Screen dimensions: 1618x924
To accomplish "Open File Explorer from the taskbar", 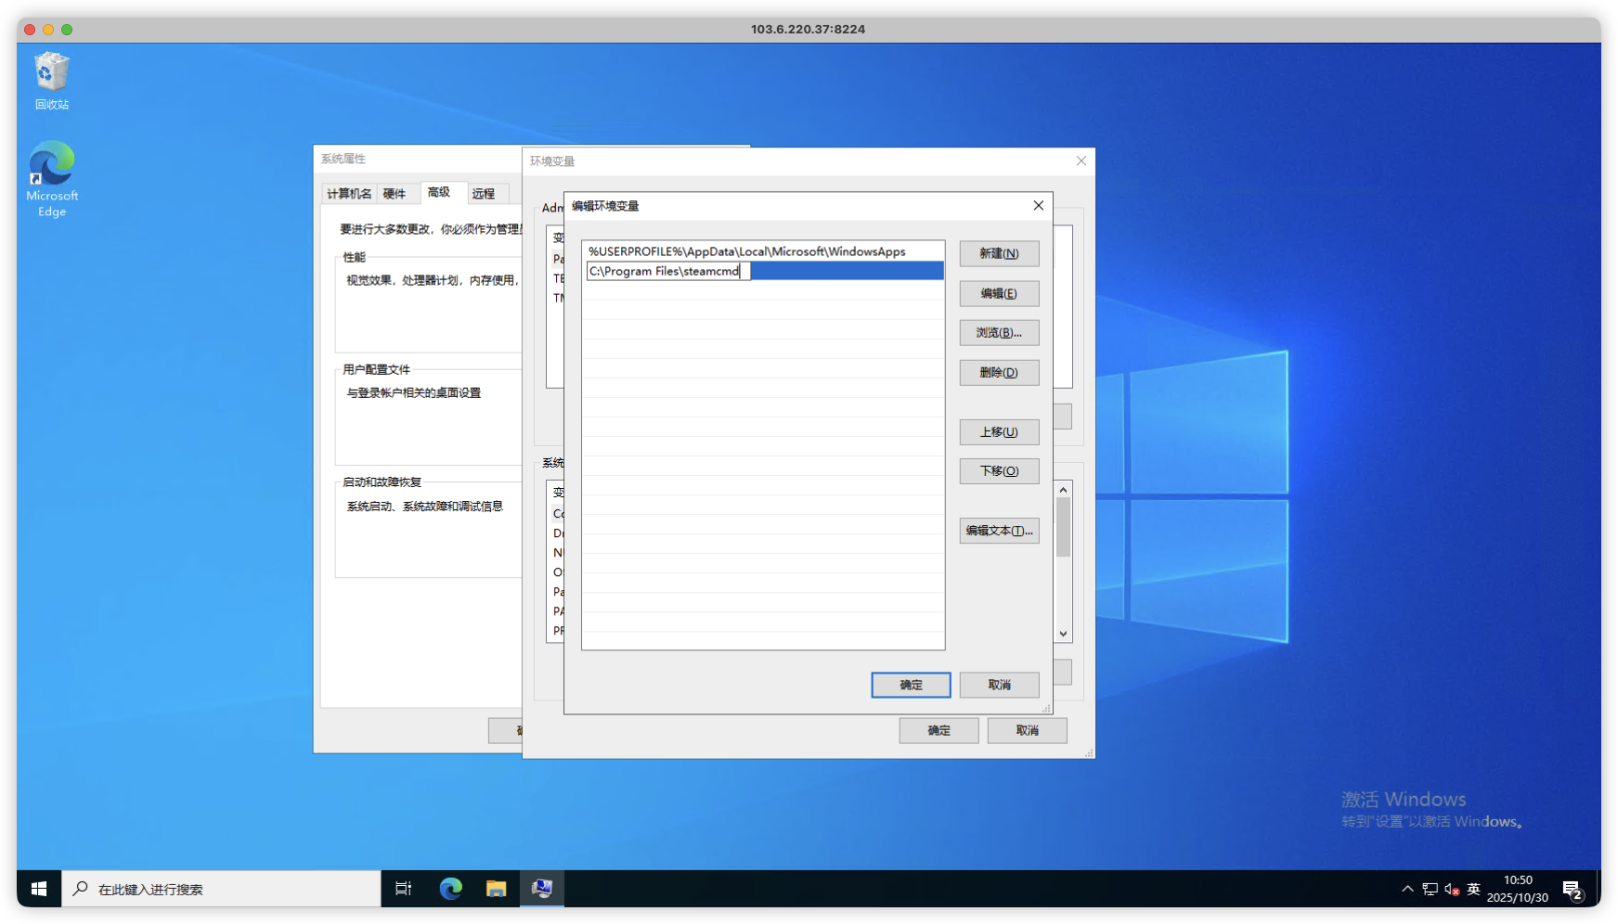I will (x=497, y=889).
